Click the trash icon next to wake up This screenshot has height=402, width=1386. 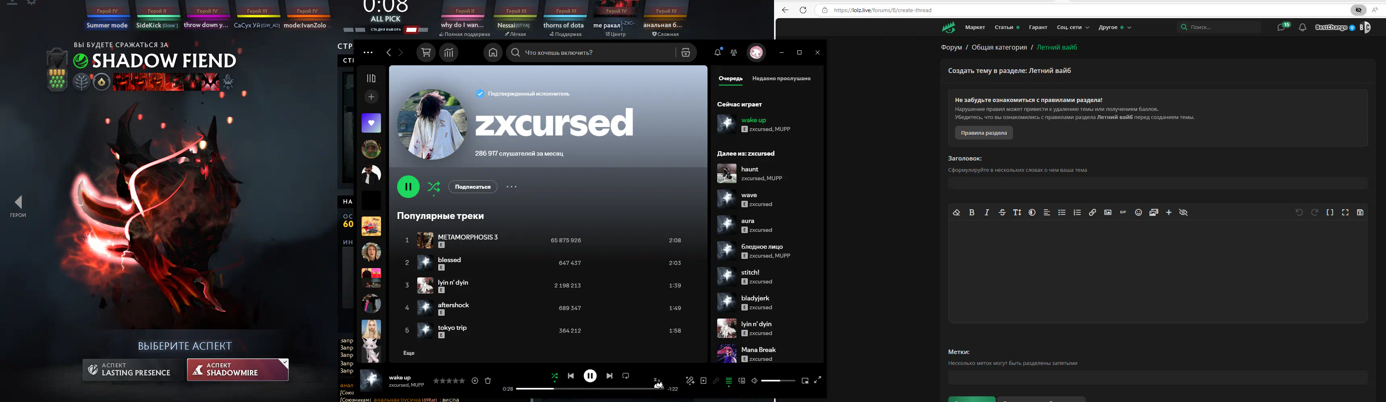pyautogui.click(x=488, y=381)
